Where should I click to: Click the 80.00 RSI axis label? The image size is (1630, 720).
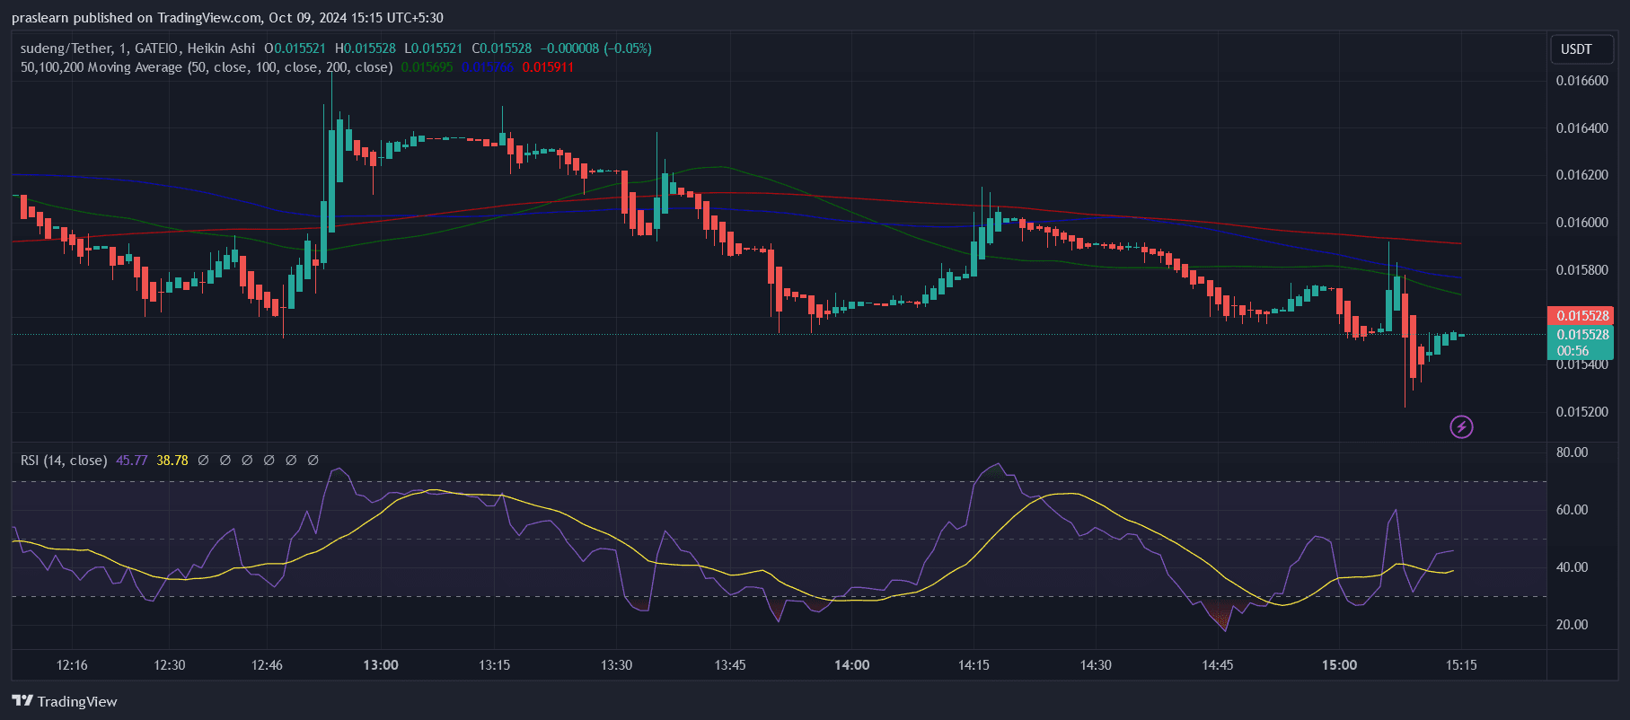click(1572, 452)
